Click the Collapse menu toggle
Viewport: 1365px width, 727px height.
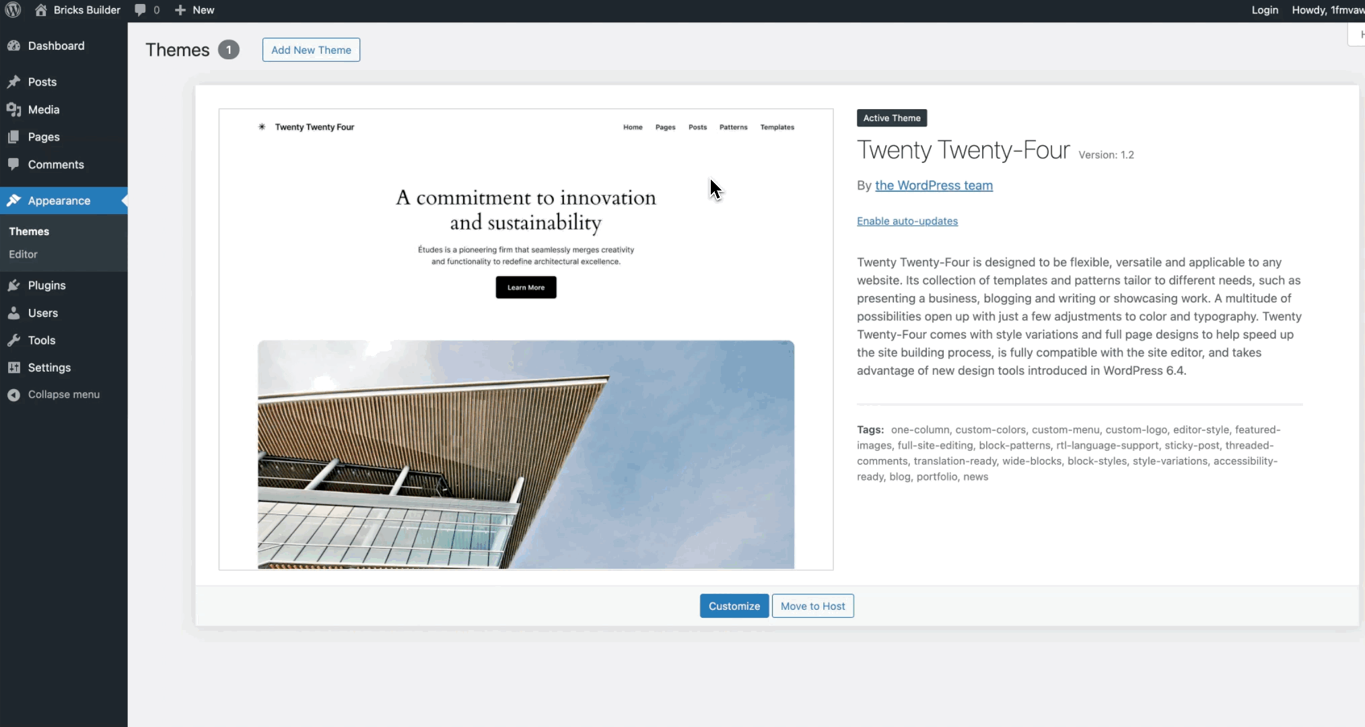coord(63,394)
